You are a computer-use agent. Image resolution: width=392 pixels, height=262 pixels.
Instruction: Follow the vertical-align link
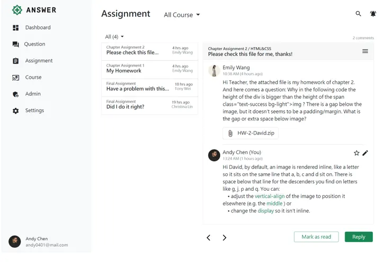coord(269,196)
